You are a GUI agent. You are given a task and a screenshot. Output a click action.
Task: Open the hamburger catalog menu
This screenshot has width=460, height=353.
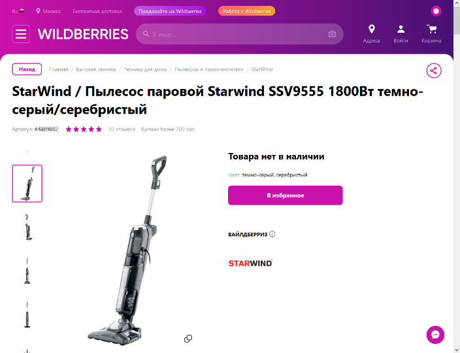click(x=21, y=34)
